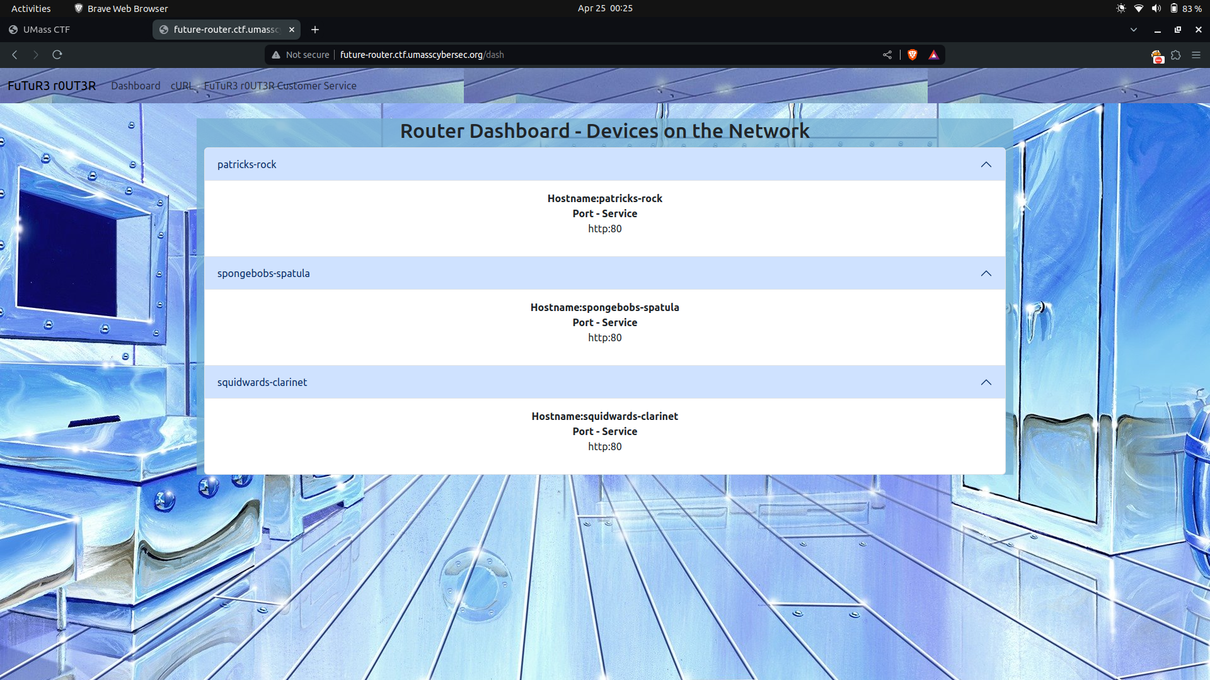Screen dimensions: 1210x680
Task: Collapse the spongebobs-spatula accordion chevron
Action: click(x=986, y=273)
